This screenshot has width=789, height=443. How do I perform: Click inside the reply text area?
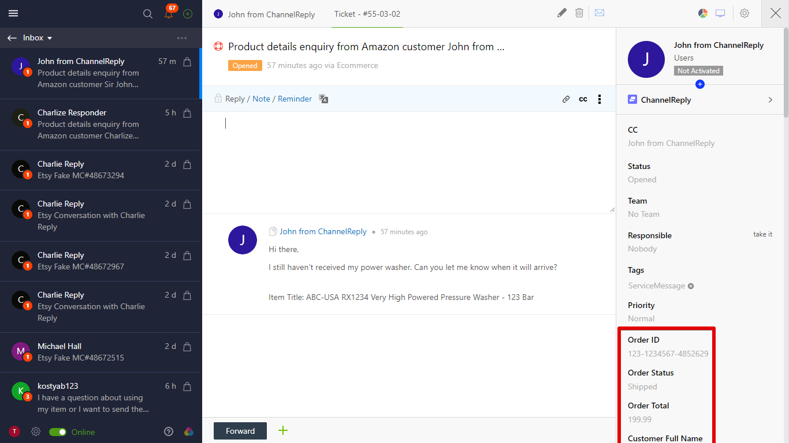point(409,162)
